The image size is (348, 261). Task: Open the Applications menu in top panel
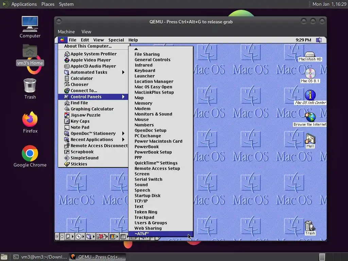coord(24,4)
